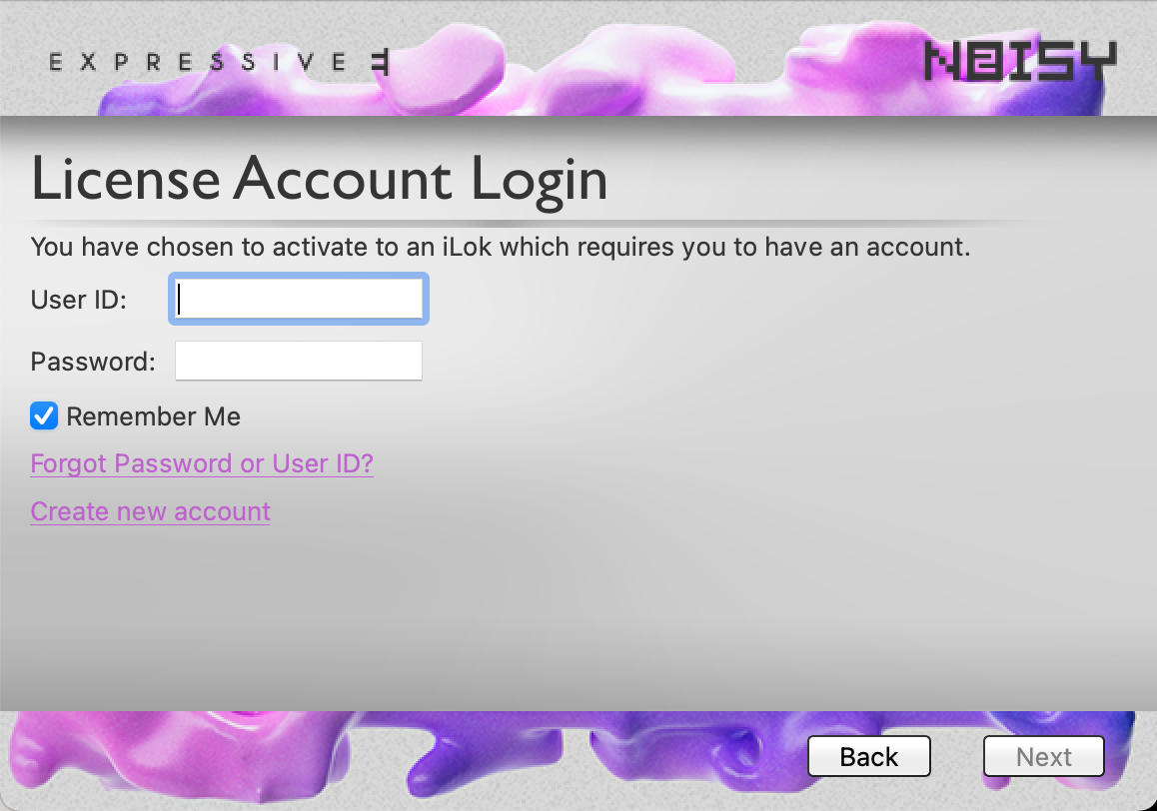Click the Expressive E logo text

[x=218, y=62]
